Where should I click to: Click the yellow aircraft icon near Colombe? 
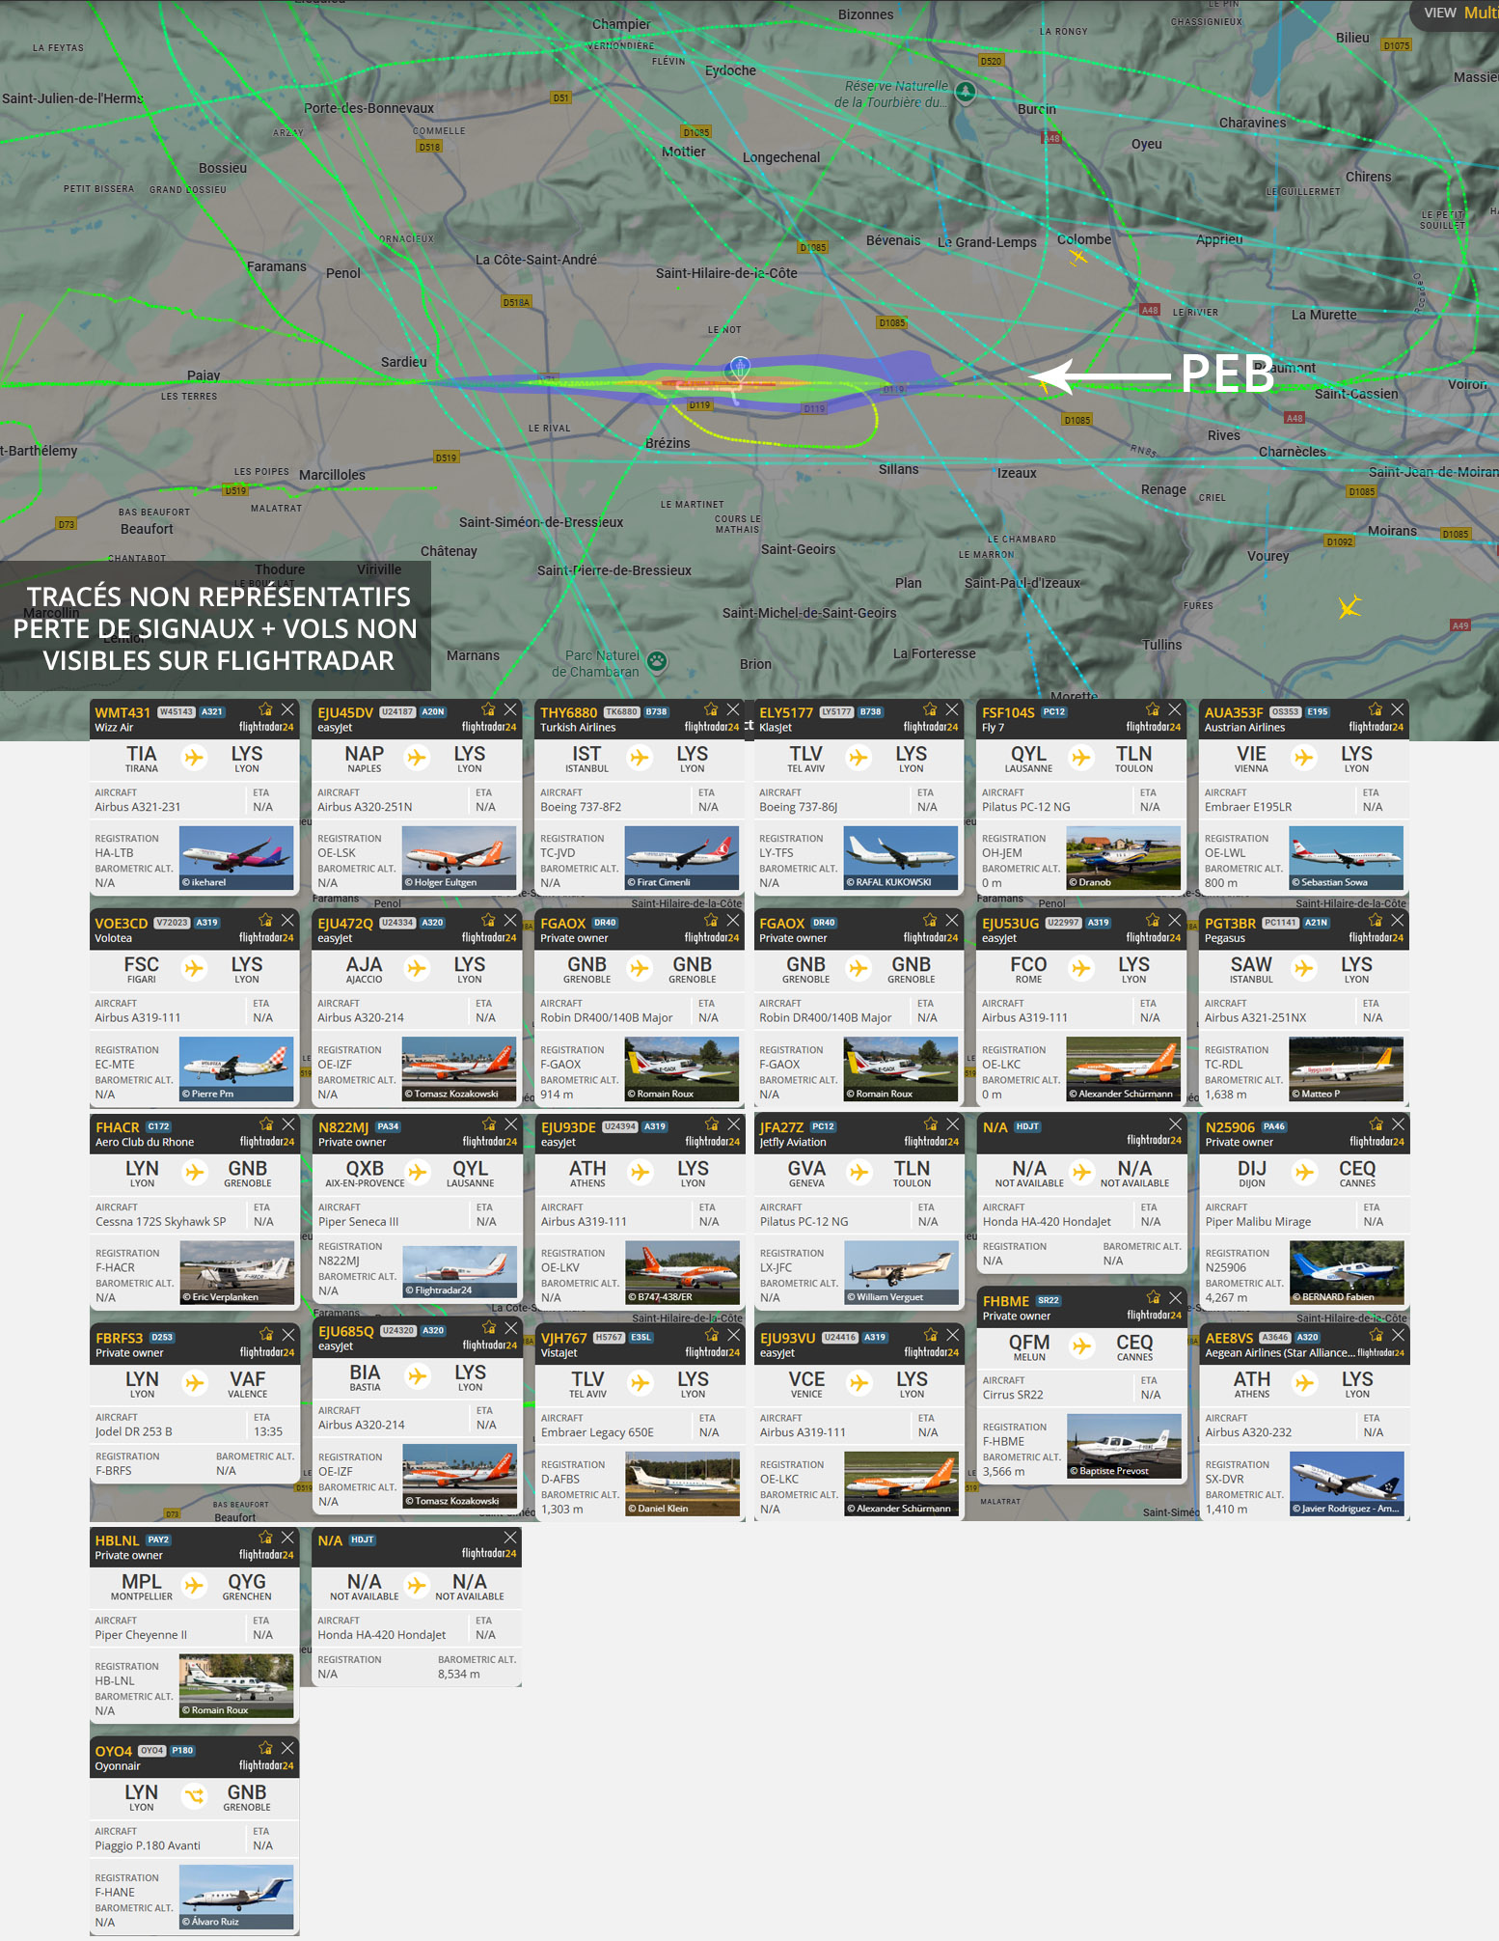(x=1077, y=257)
